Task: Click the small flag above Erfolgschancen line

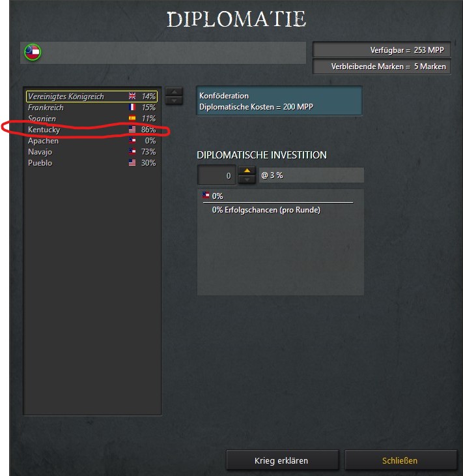Action: coord(206,195)
